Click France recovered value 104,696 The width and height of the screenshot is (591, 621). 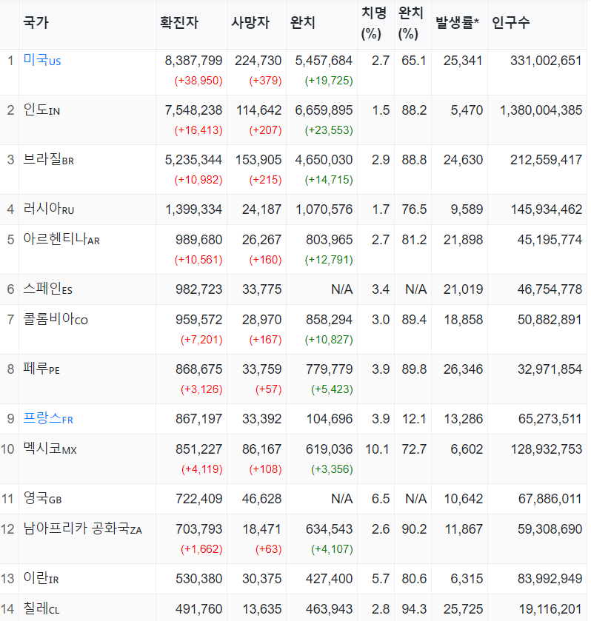(x=330, y=419)
